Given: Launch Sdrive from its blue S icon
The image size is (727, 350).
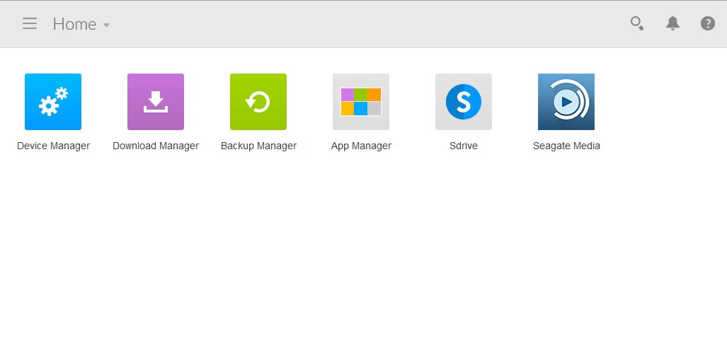Looking at the screenshot, I should pyautogui.click(x=464, y=102).
